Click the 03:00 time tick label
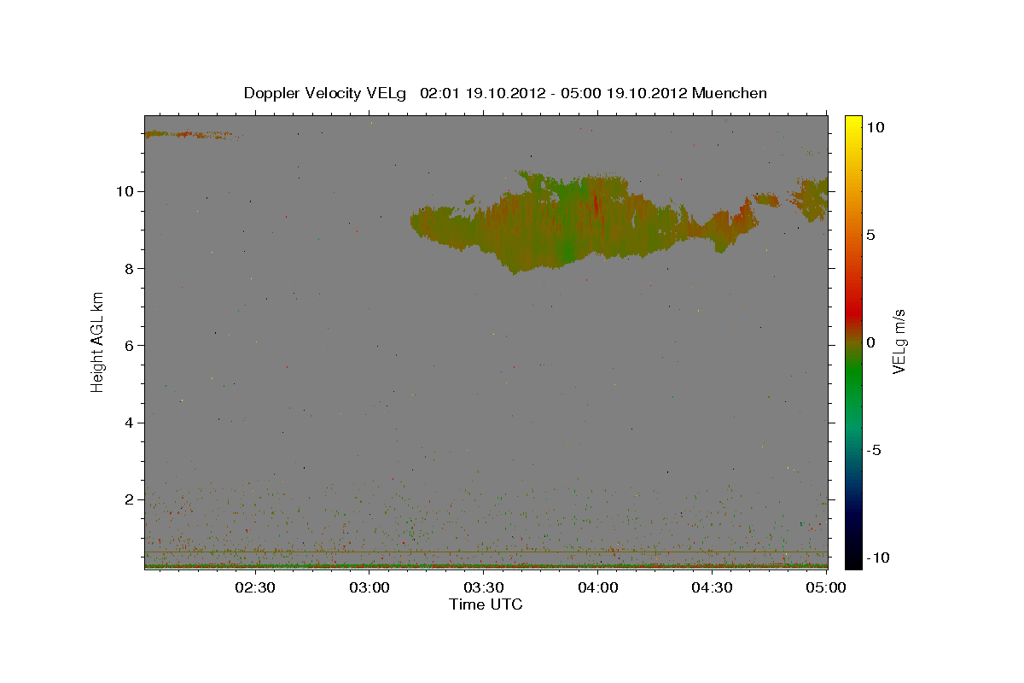 pos(369,587)
